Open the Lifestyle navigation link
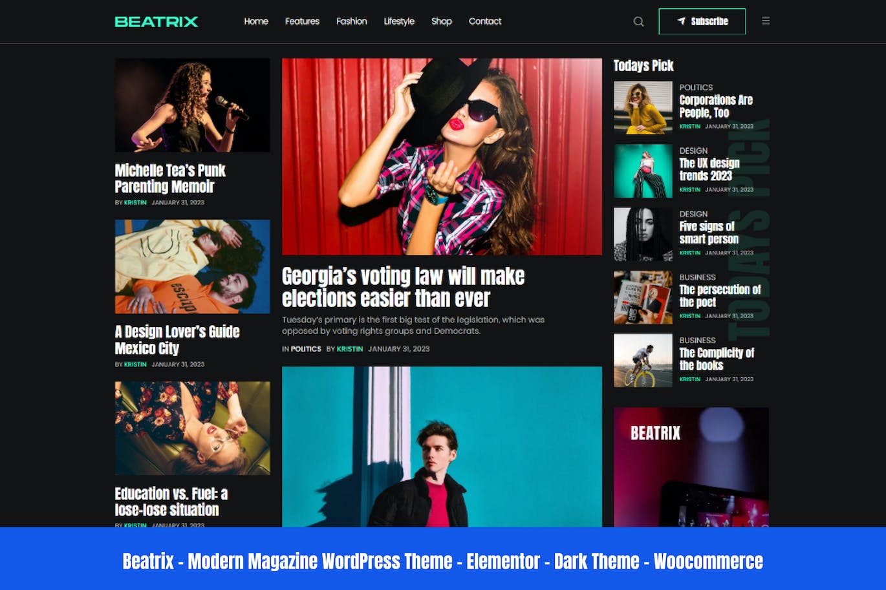Screen dimensions: 886x590 click(x=398, y=21)
